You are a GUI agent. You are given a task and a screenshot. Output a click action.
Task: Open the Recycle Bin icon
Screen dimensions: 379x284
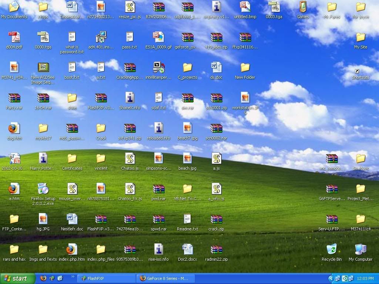pyautogui.click(x=332, y=250)
